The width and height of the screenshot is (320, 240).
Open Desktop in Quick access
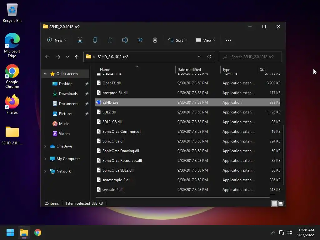(66, 84)
